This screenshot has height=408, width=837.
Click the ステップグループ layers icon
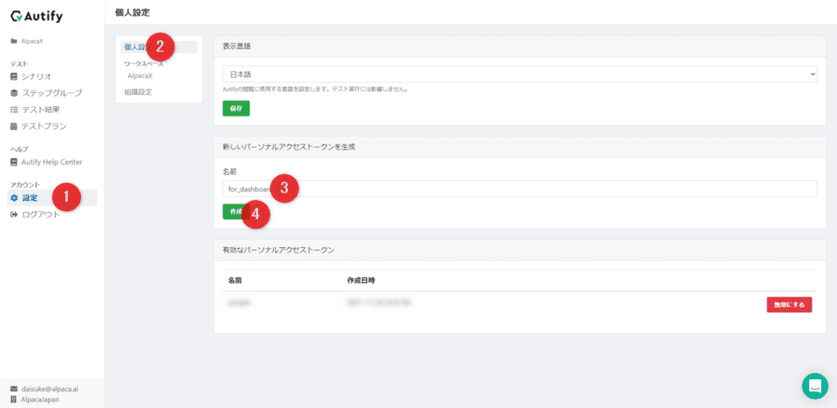[x=14, y=93]
